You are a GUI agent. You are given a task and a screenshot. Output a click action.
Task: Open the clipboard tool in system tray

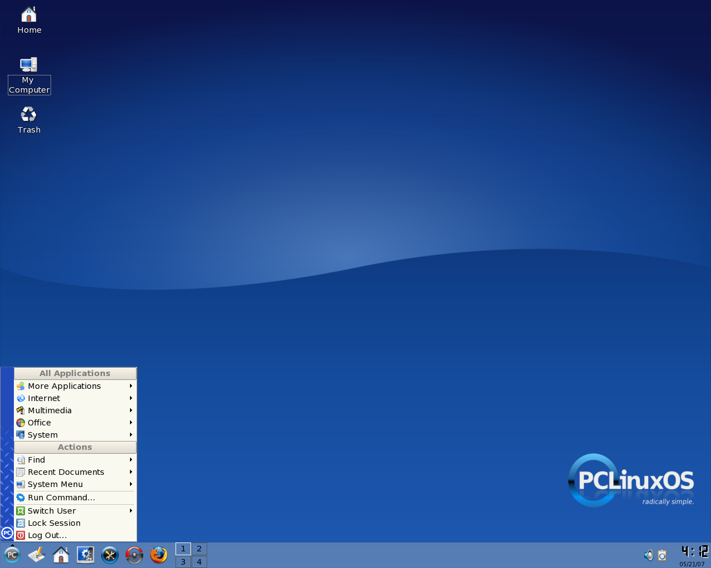(662, 555)
